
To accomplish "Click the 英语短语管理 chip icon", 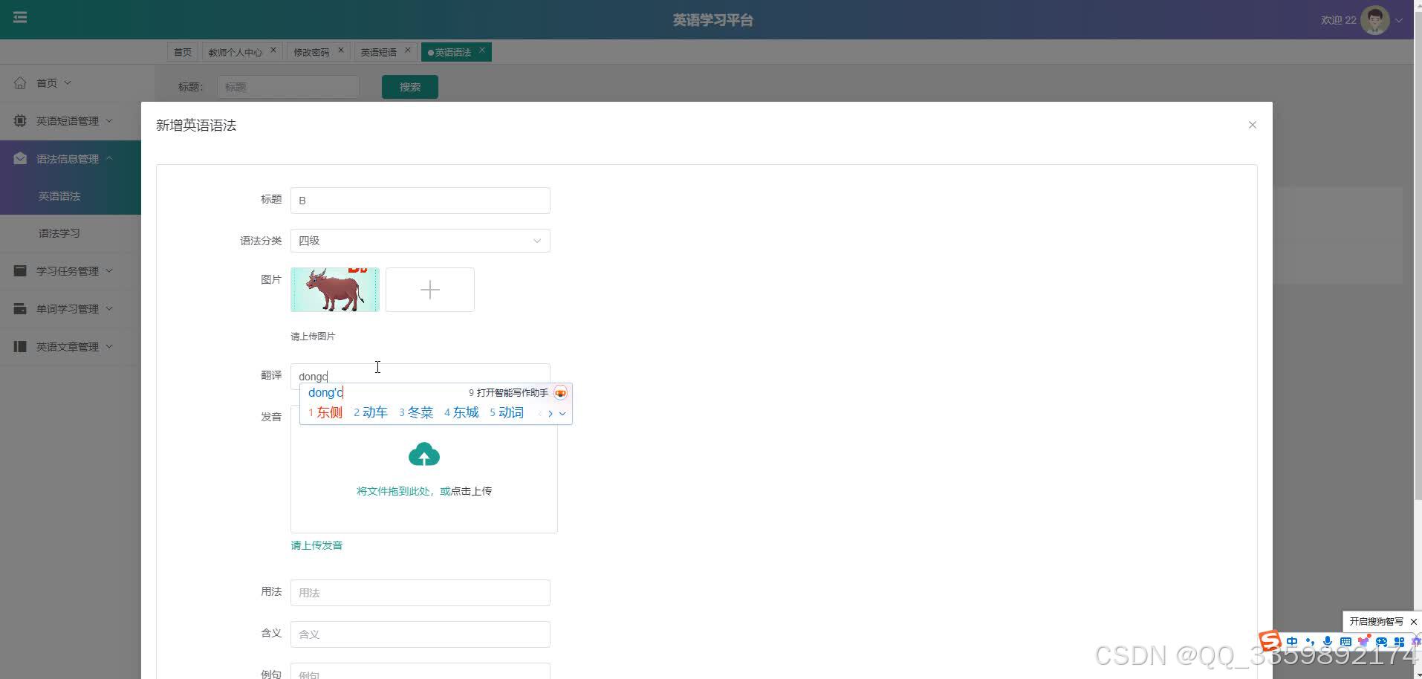I will pos(20,120).
